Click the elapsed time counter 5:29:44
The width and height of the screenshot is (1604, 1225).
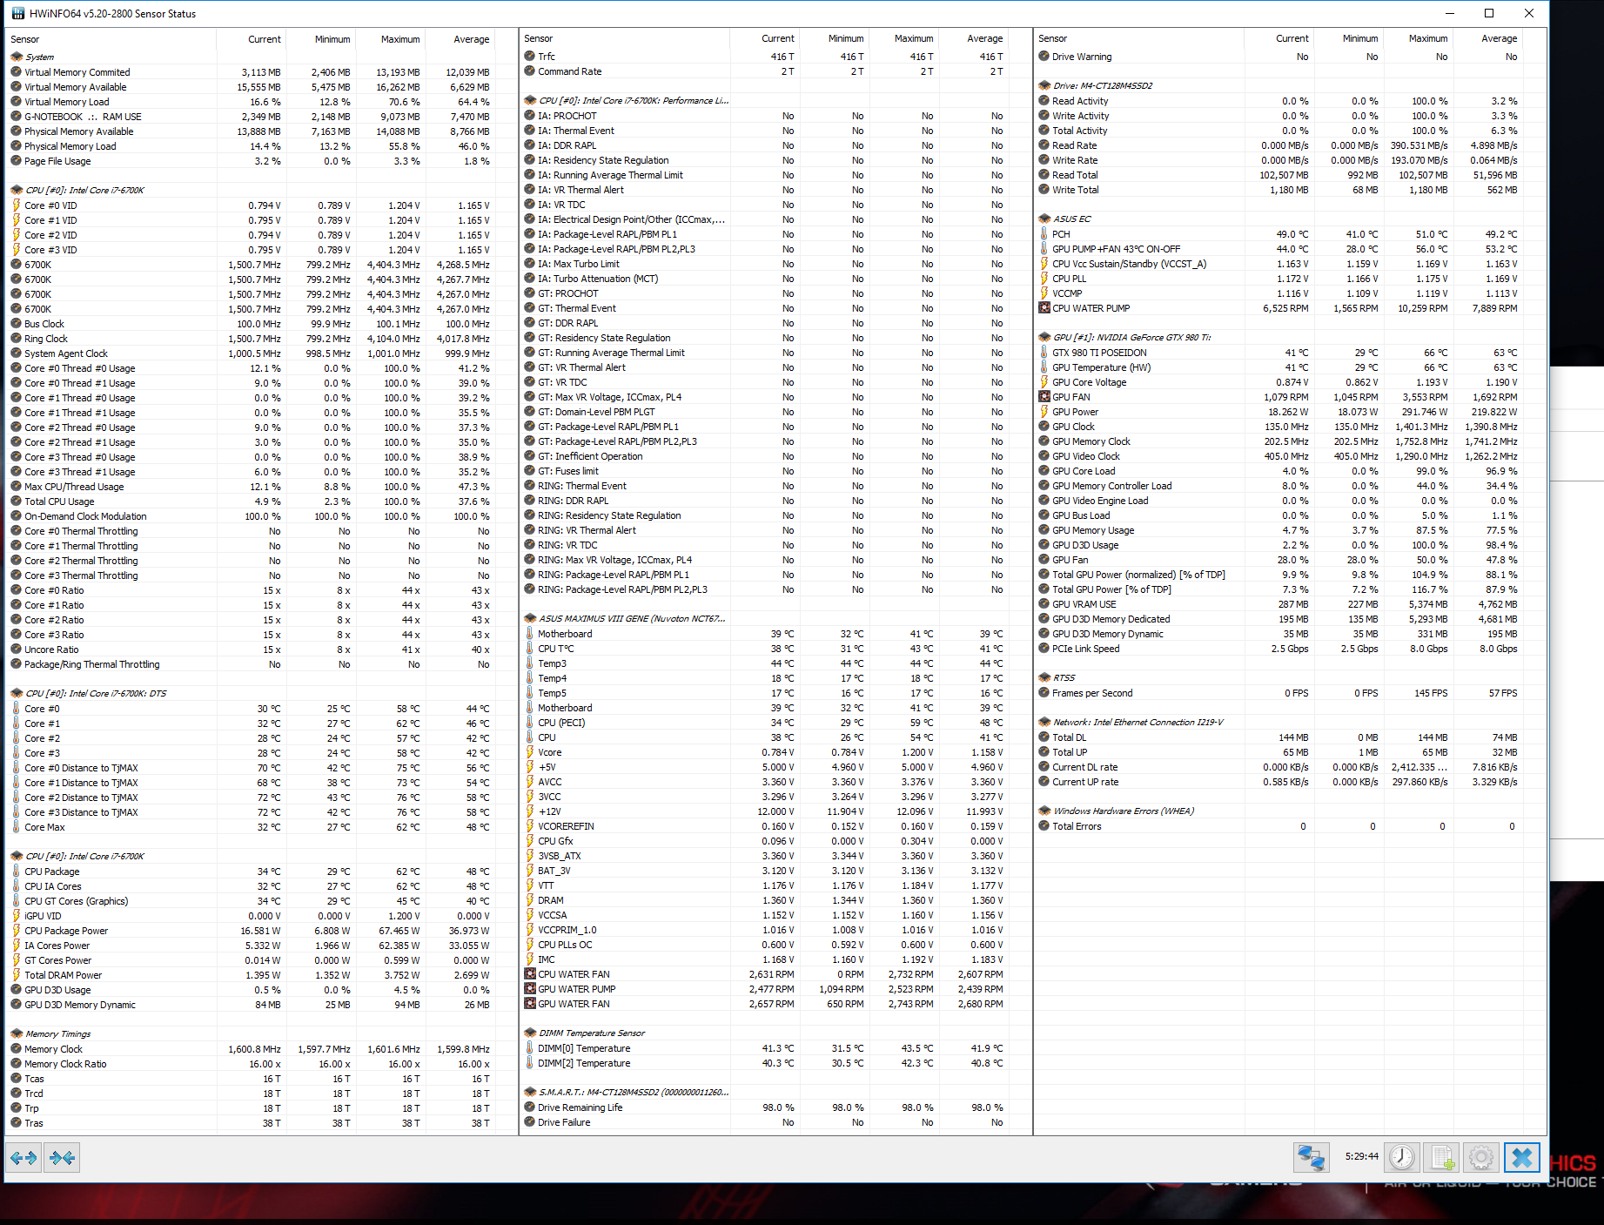click(x=1360, y=1157)
